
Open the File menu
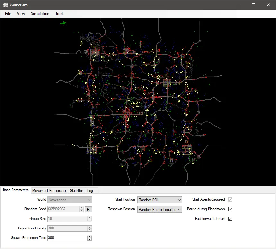tap(8, 14)
